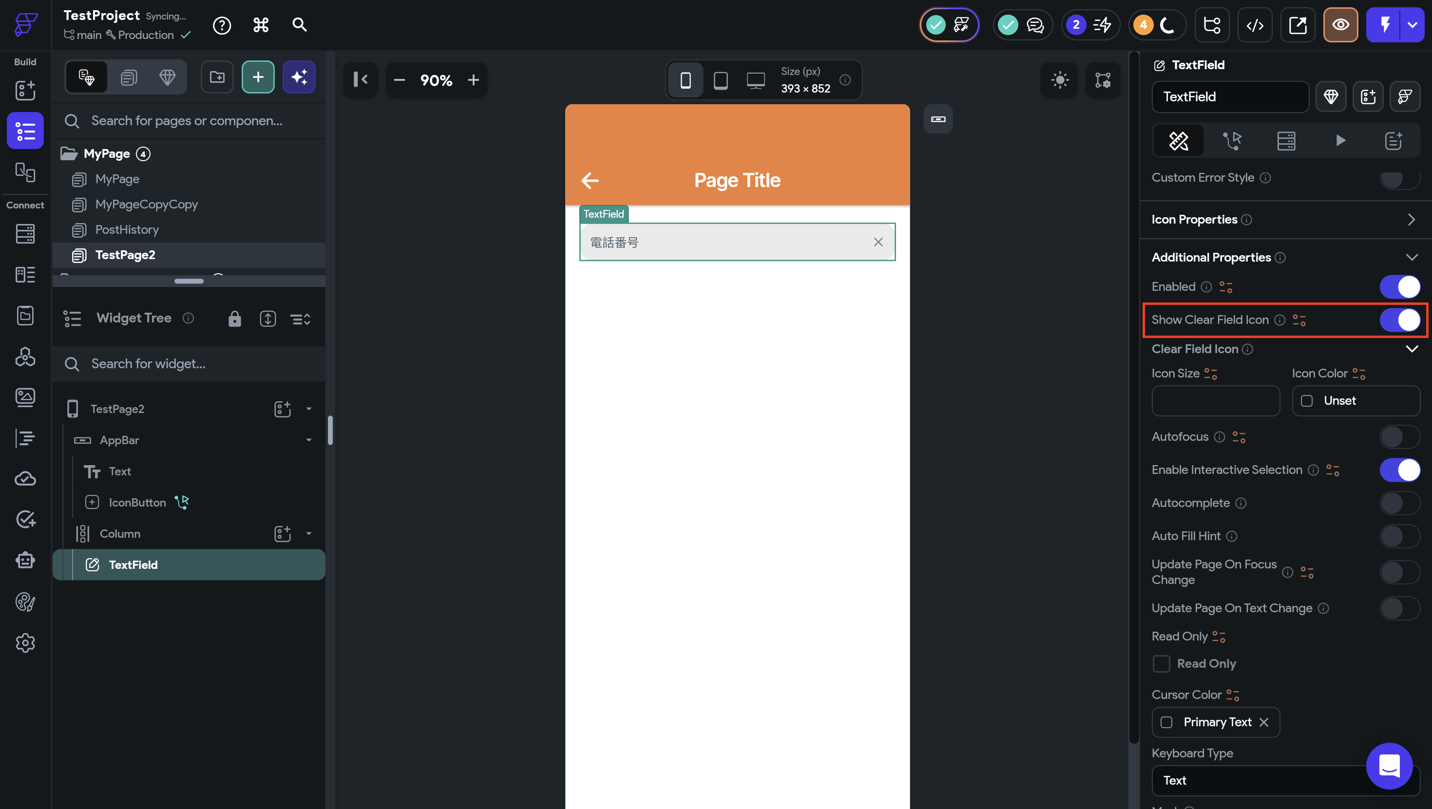Open the Backend Query tab
The height and width of the screenshot is (809, 1432).
pyautogui.click(x=1286, y=141)
